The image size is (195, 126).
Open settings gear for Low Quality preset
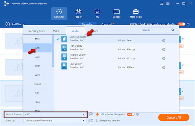point(164,67)
